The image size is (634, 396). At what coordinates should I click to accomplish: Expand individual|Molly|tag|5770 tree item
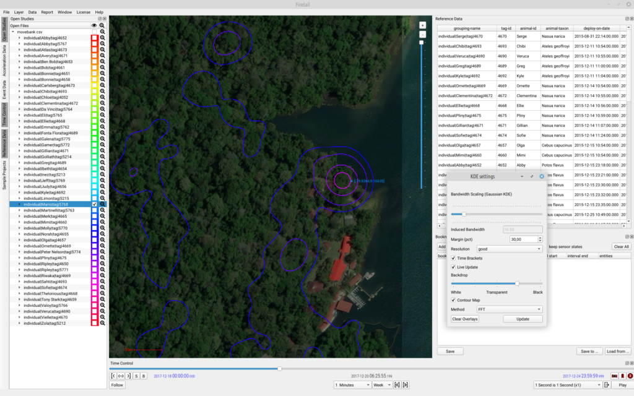point(19,228)
